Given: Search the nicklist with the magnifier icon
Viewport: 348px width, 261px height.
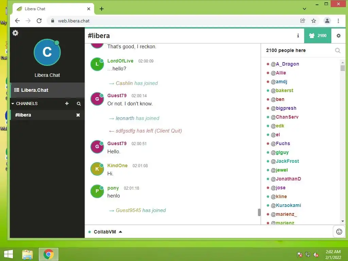Looking at the screenshot, I should click(337, 51).
